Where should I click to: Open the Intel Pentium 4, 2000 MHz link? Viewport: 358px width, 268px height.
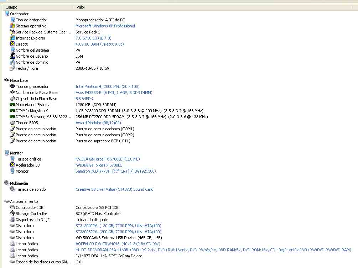coord(107,86)
